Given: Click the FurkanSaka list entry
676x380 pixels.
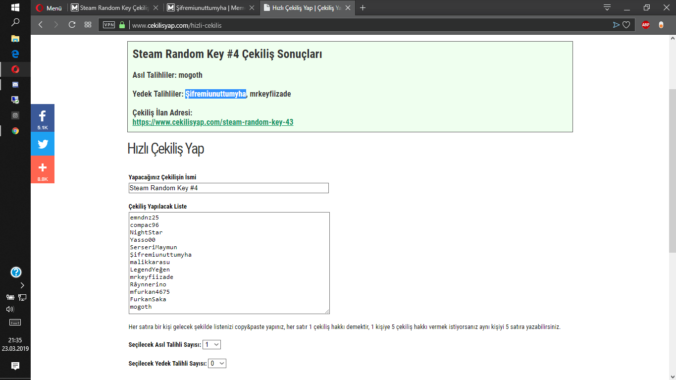Looking at the screenshot, I should (148, 299).
